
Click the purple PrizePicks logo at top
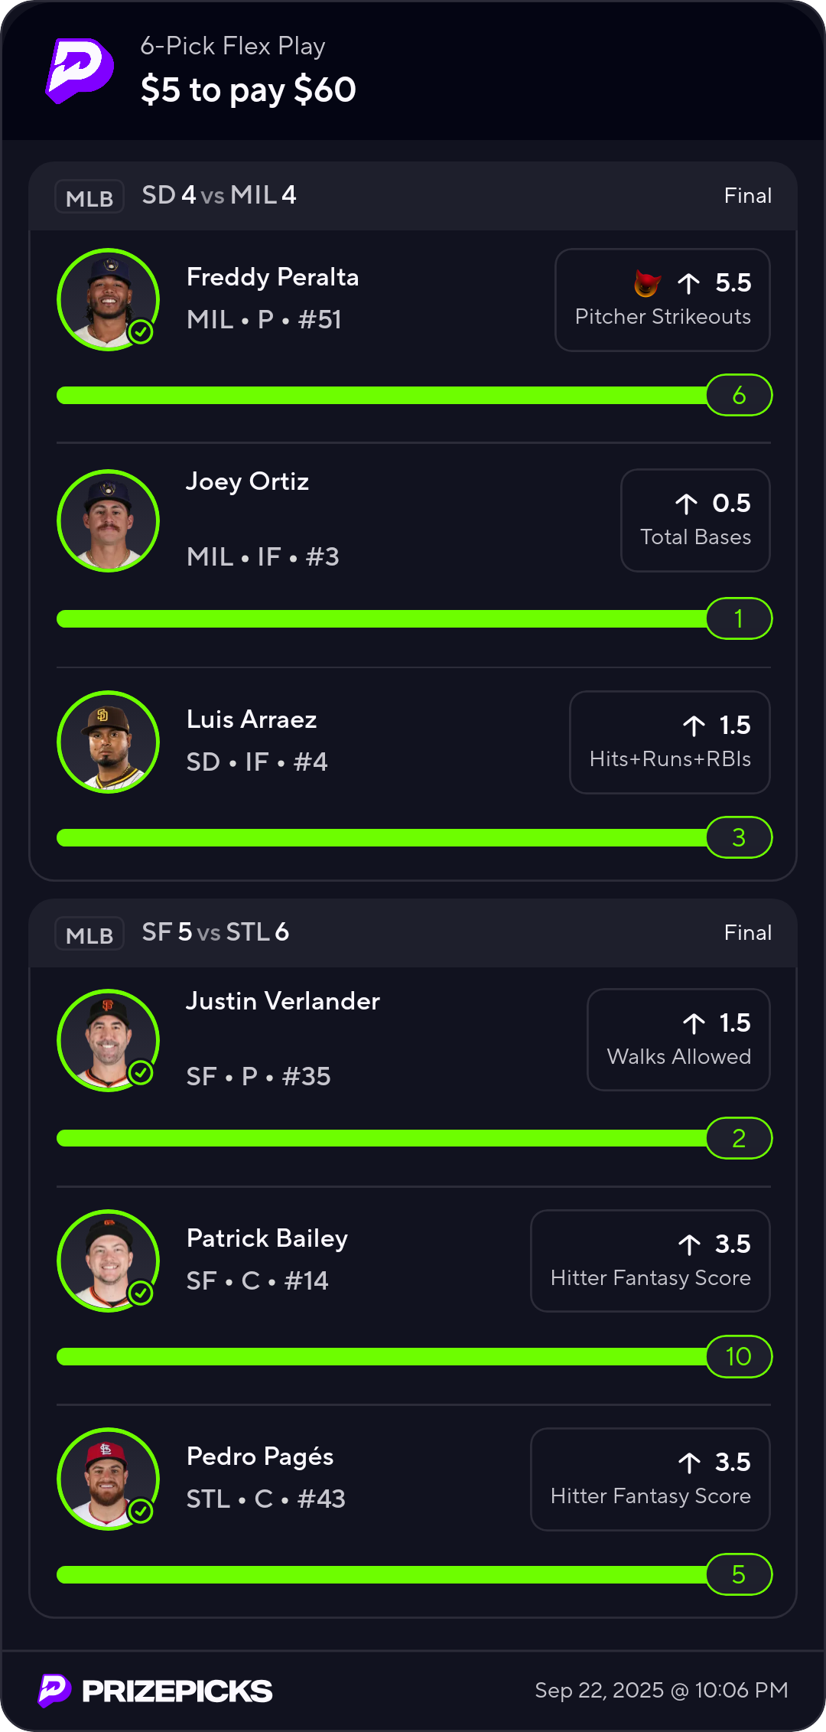pyautogui.click(x=80, y=70)
